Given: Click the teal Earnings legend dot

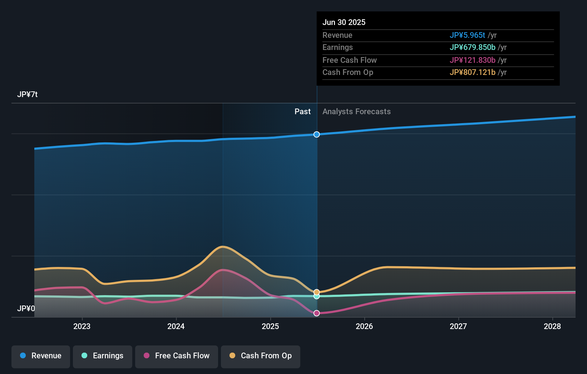Looking at the screenshot, I should pyautogui.click(x=84, y=356).
